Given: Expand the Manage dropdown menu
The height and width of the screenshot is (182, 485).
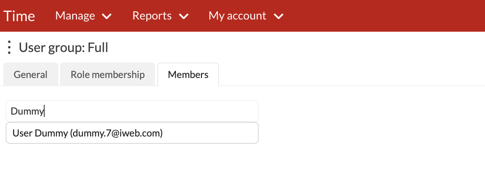Looking at the screenshot, I should coord(84,16).
